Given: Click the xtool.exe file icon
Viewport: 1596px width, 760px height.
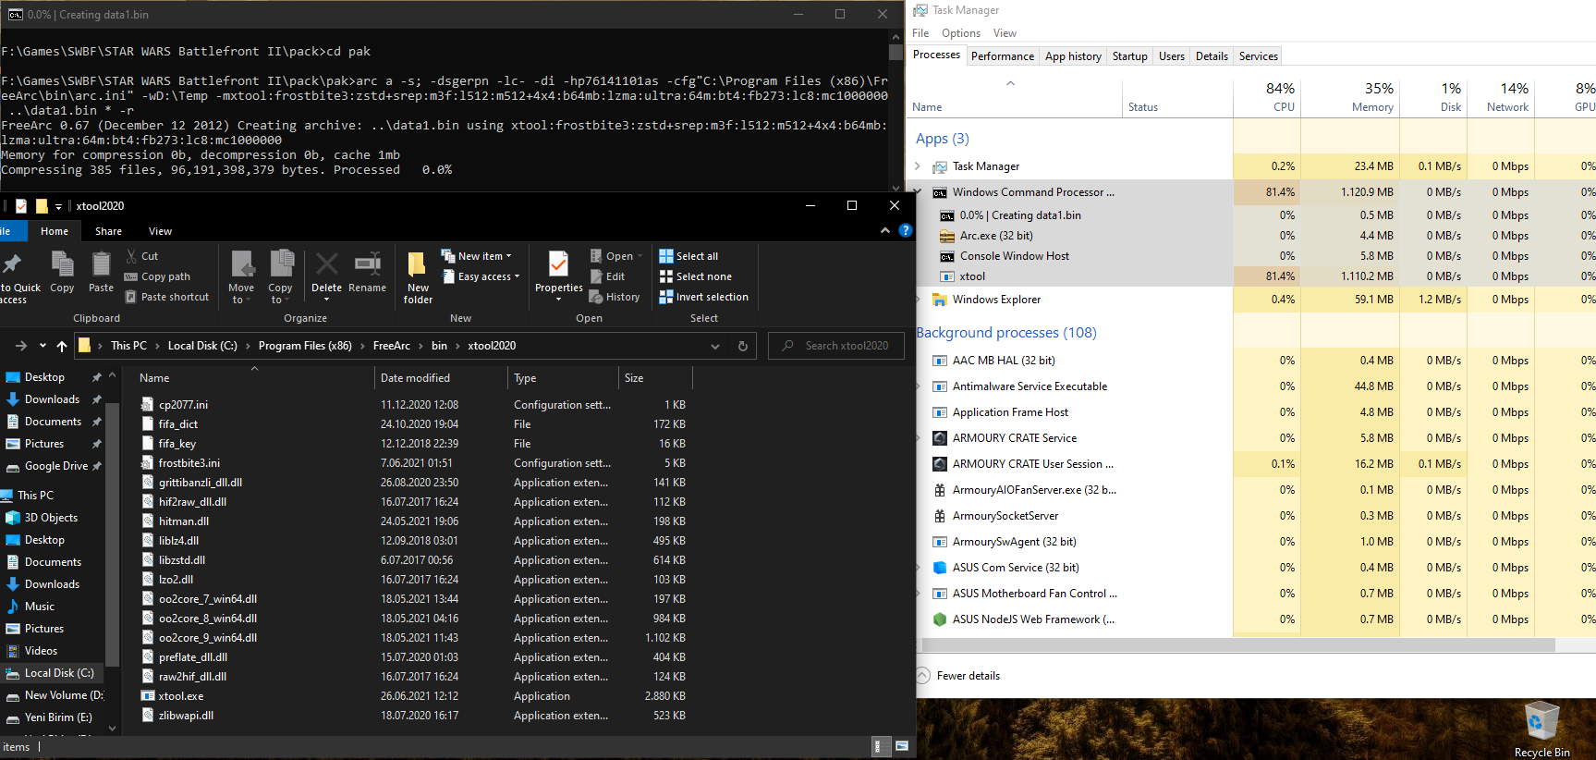Looking at the screenshot, I should [x=147, y=696].
